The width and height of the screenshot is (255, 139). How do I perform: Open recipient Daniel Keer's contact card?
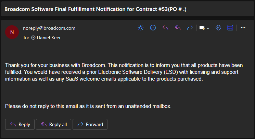(49, 38)
